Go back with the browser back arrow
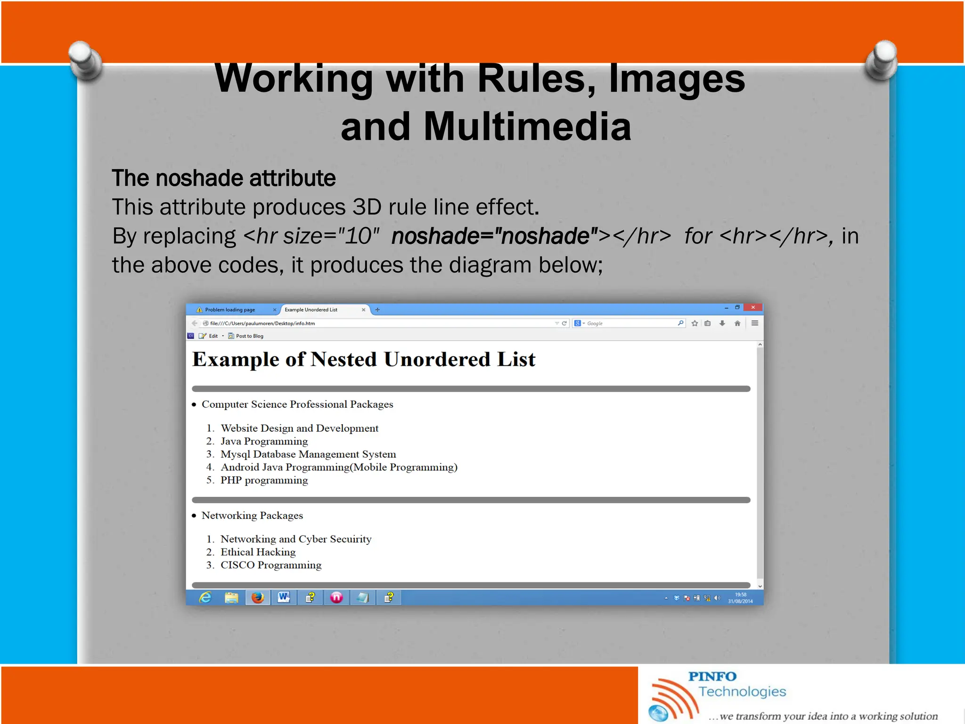The width and height of the screenshot is (965, 724). point(194,323)
